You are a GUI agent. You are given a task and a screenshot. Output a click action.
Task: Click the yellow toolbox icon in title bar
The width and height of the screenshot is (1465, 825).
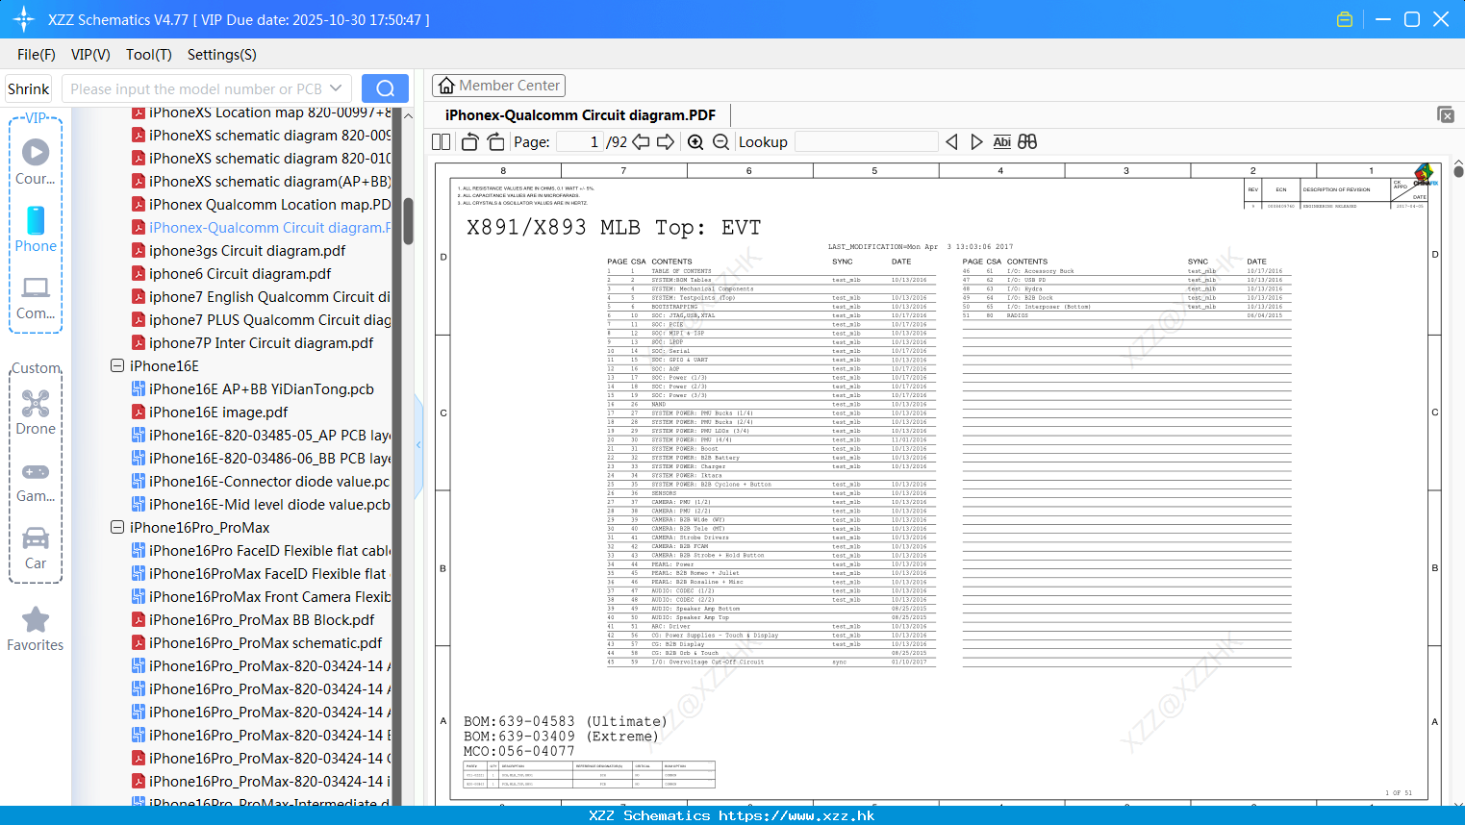pyautogui.click(x=1345, y=19)
